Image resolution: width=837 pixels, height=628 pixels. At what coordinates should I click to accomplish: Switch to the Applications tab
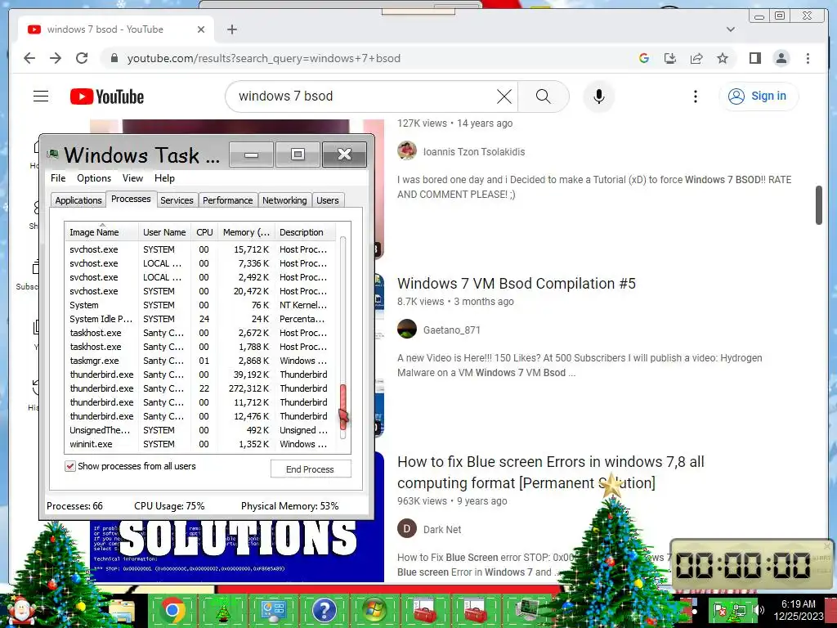pyautogui.click(x=78, y=200)
